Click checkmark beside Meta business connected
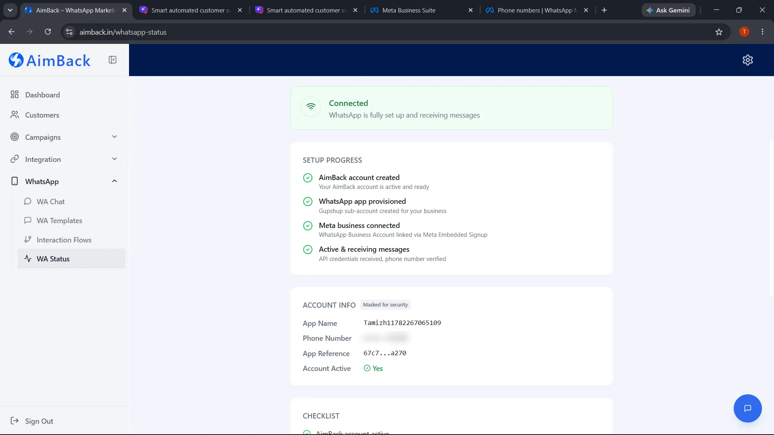Image resolution: width=774 pixels, height=435 pixels. click(x=308, y=226)
